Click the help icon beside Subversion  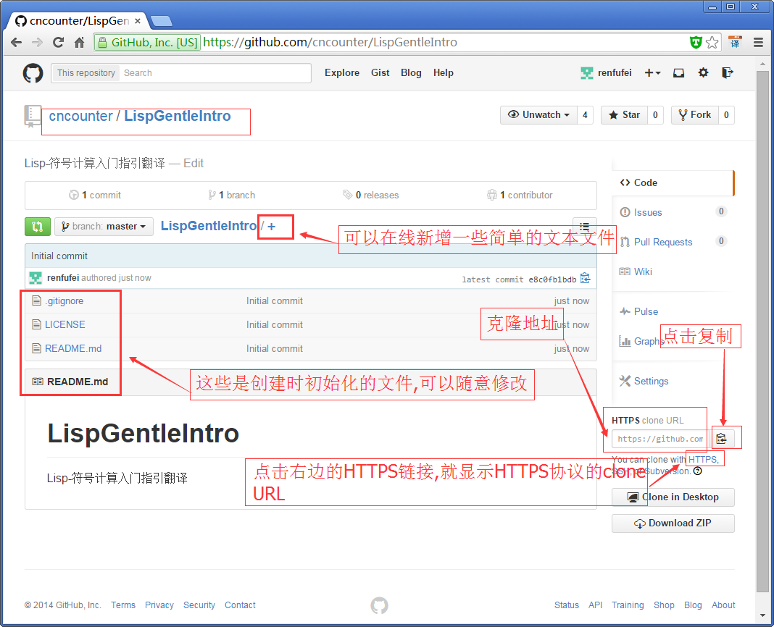tap(697, 471)
